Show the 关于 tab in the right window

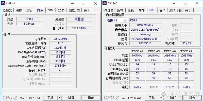pyautogui.click(x=188, y=10)
